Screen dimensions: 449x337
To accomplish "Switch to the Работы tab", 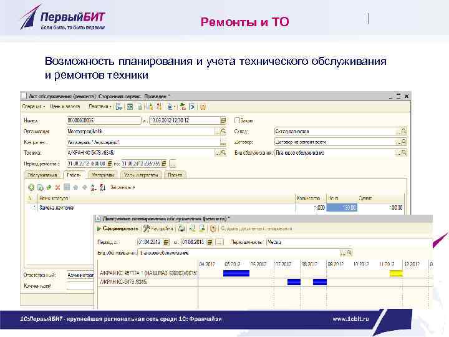I will 74,175.
